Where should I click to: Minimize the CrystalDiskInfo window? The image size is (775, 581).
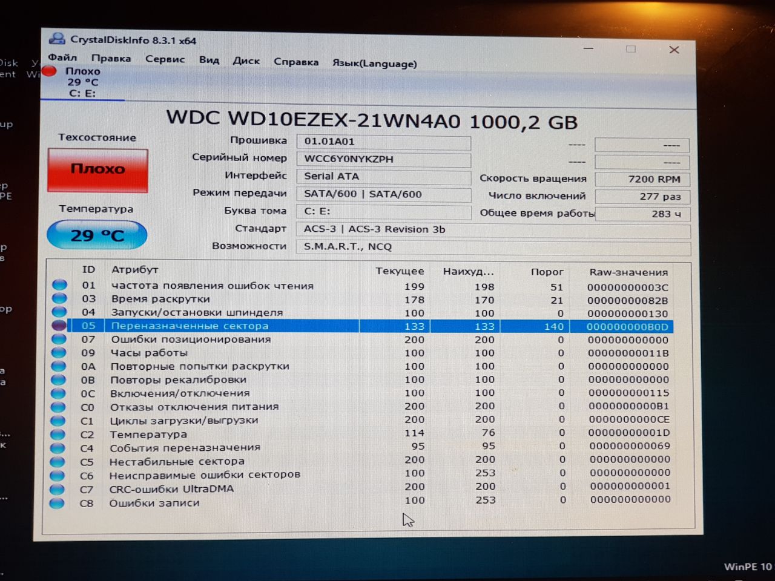[589, 49]
